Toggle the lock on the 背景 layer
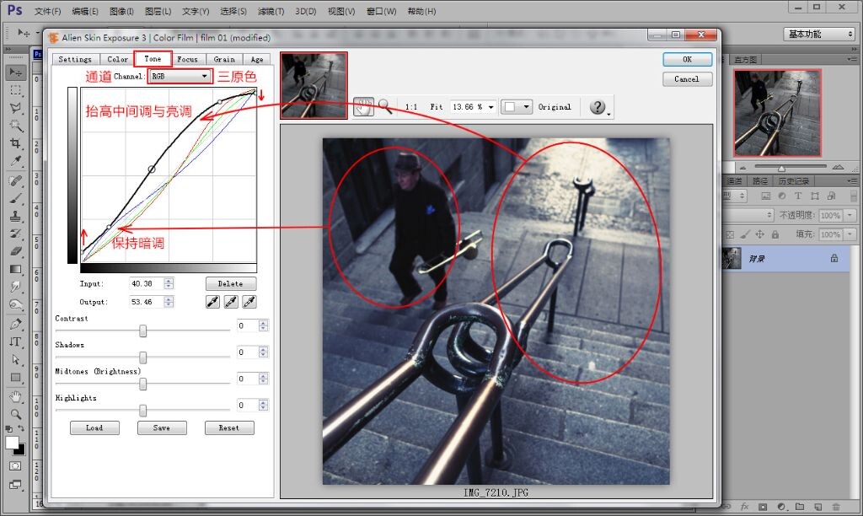The image size is (863, 516). [x=834, y=258]
